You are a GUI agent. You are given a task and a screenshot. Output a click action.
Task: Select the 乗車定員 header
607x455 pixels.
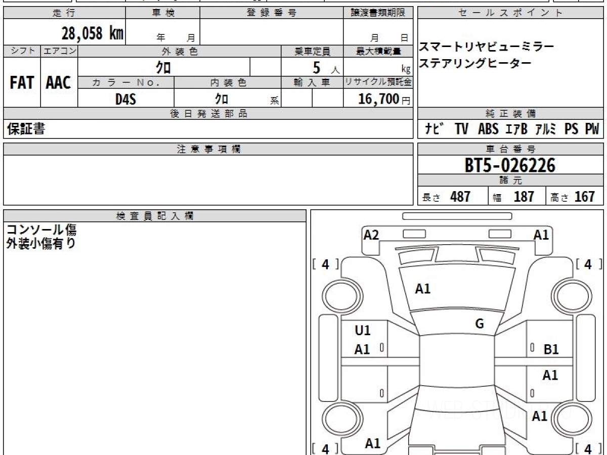(x=312, y=51)
